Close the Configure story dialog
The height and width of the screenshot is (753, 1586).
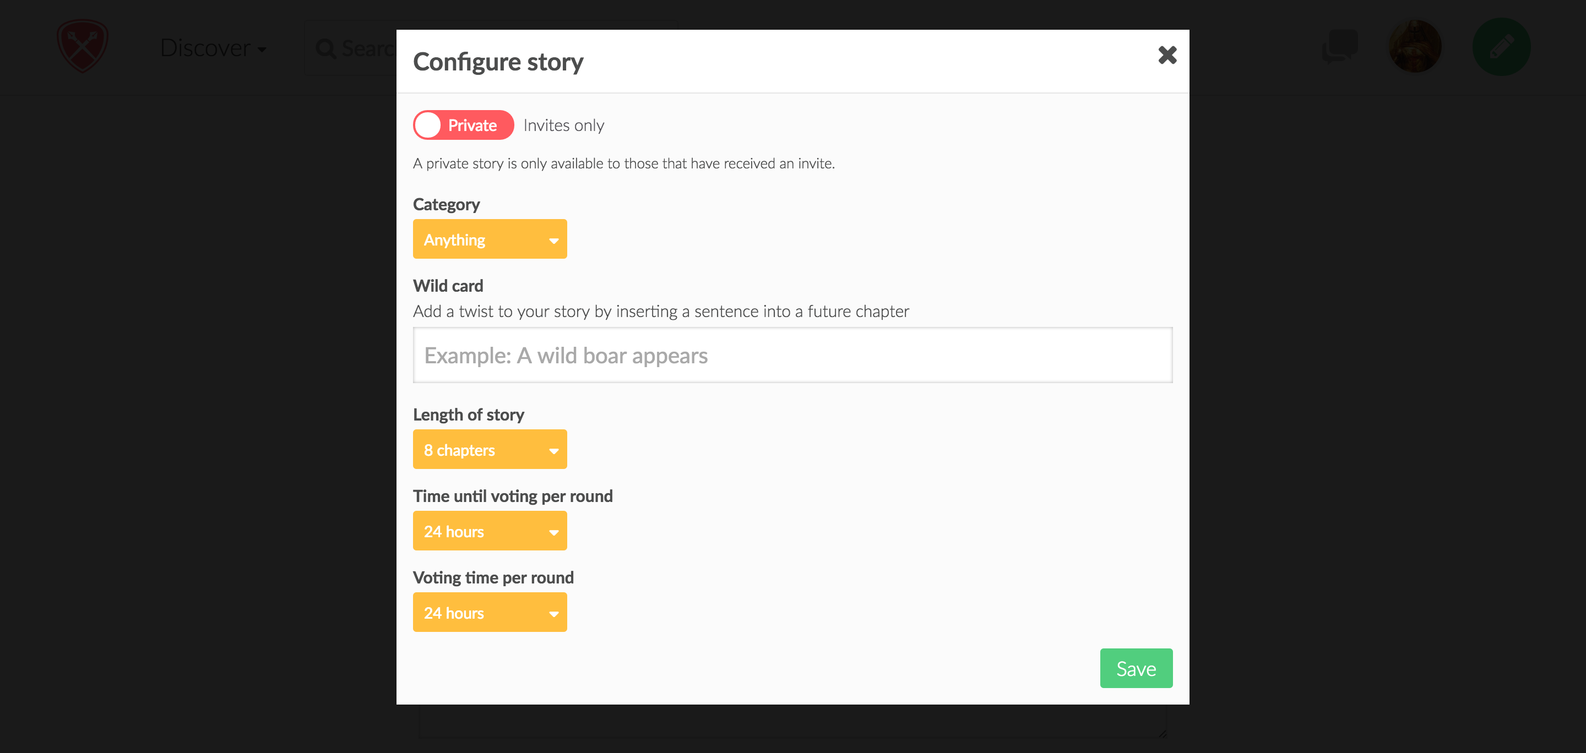tap(1167, 56)
